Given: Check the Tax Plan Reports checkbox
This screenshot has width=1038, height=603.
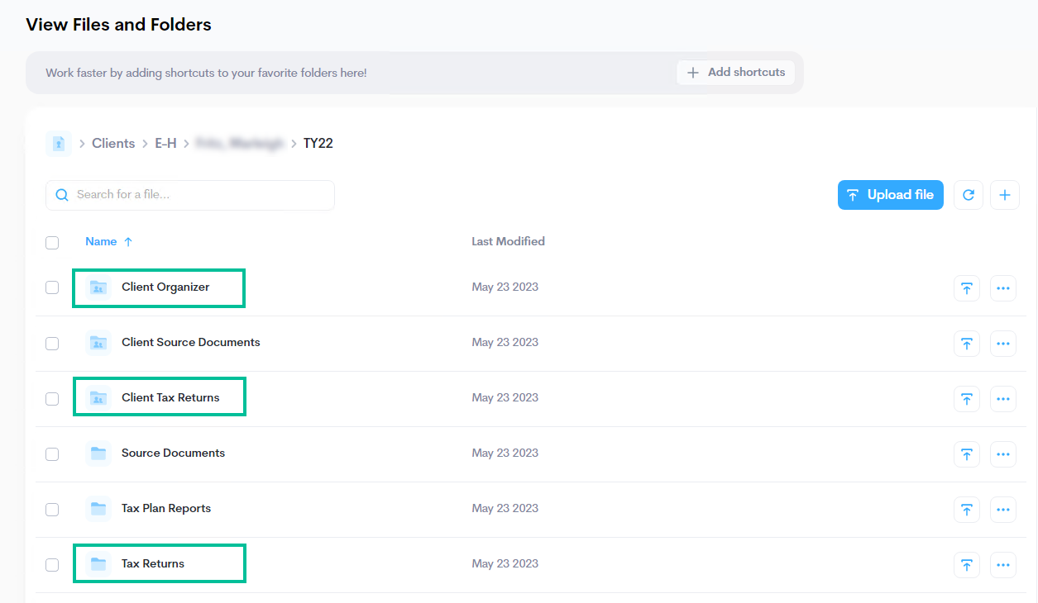Looking at the screenshot, I should coord(52,510).
